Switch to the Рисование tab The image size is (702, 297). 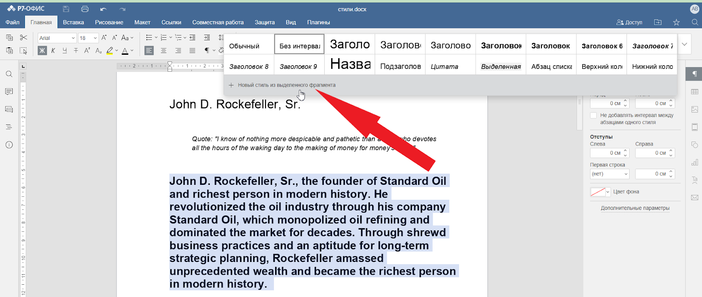109,22
